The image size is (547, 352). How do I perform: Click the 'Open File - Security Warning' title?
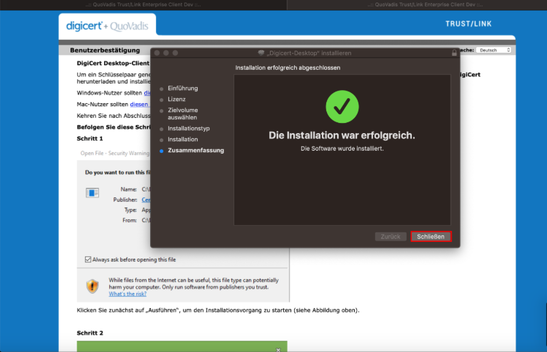coord(115,153)
